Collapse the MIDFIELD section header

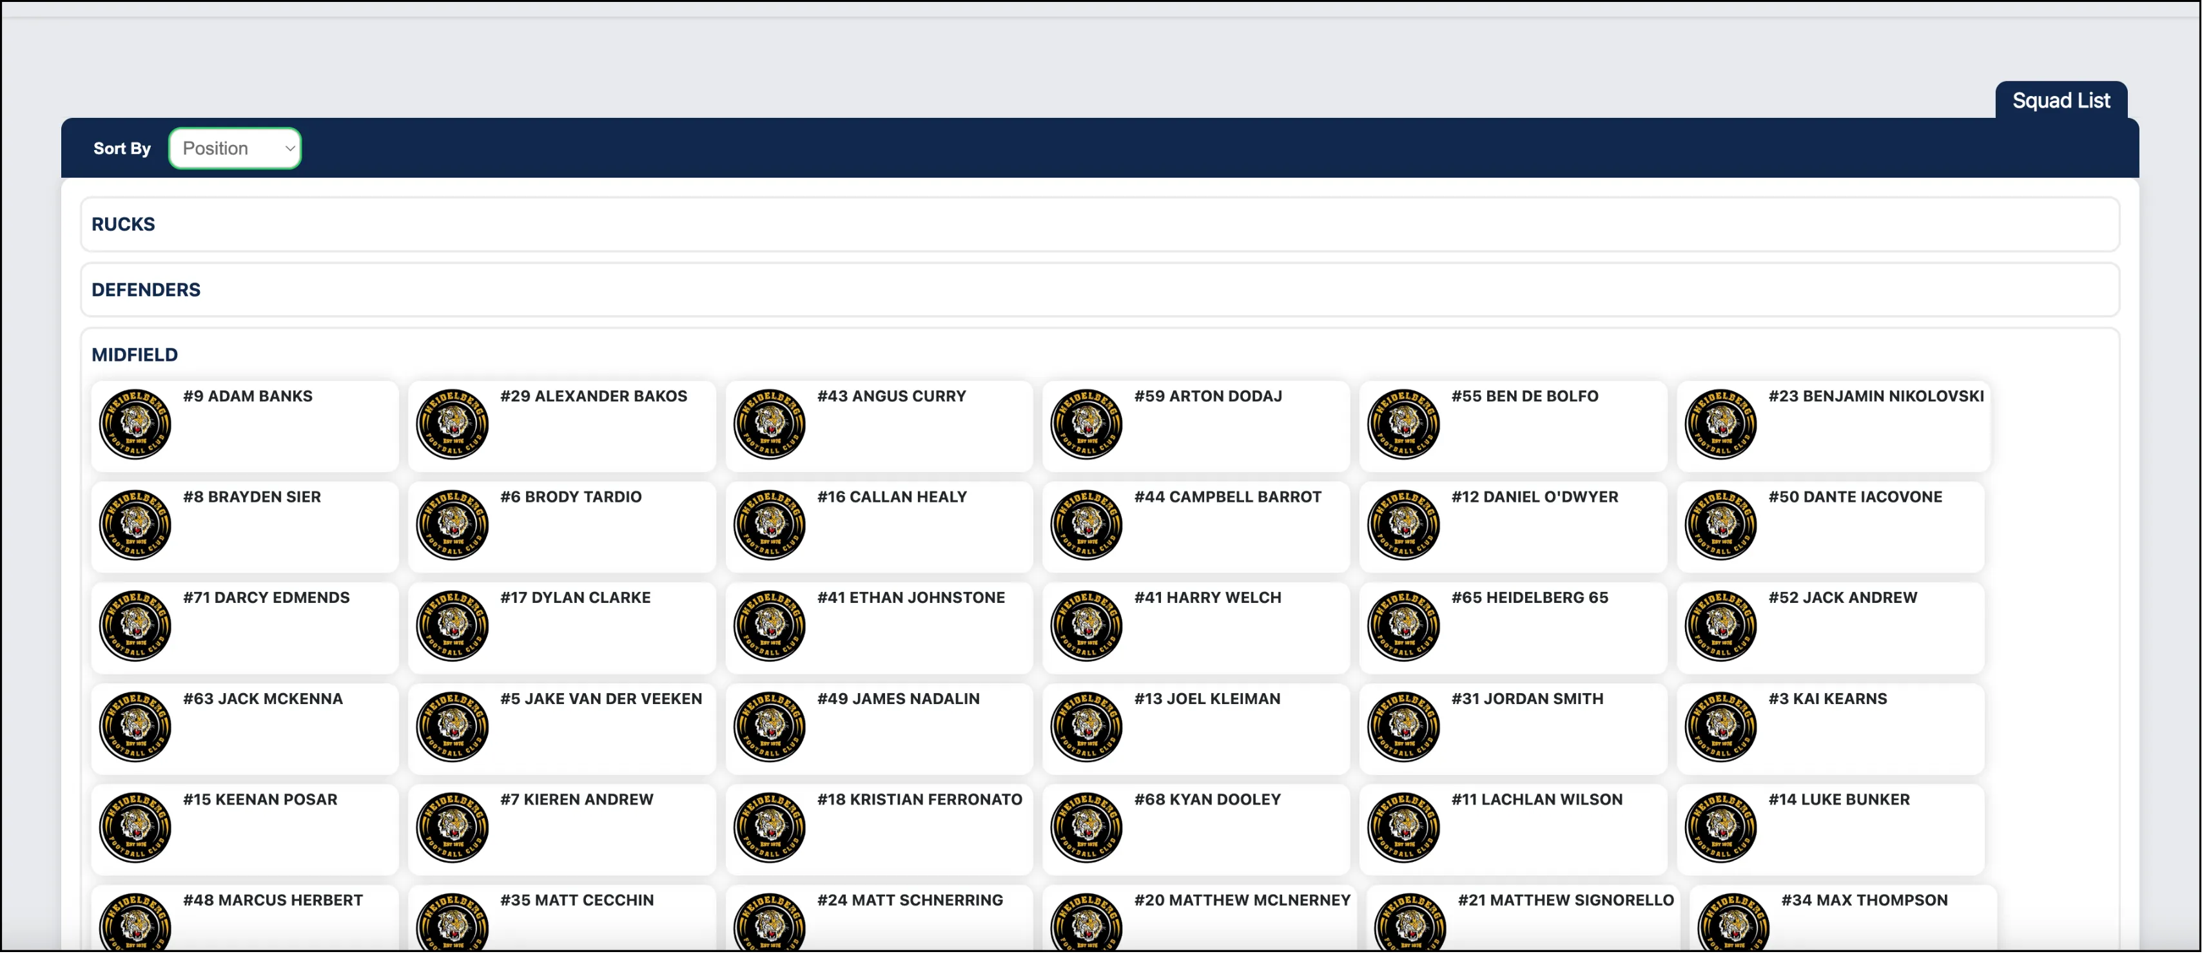[135, 356]
